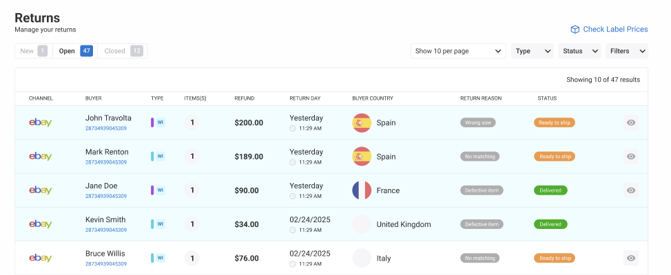671x275 pixels.
Task: Click the clock icon in Kevin Smith's row
Action: [293, 230]
